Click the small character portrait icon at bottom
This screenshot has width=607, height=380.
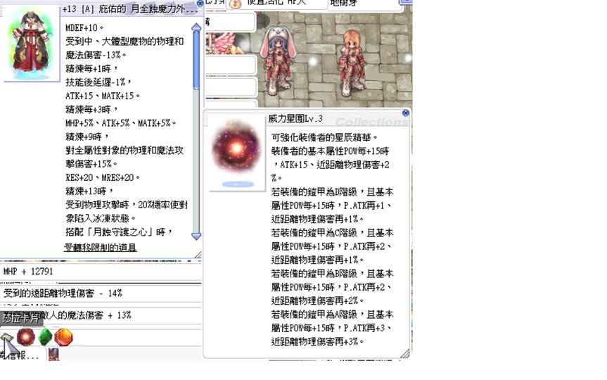[x=53, y=355]
